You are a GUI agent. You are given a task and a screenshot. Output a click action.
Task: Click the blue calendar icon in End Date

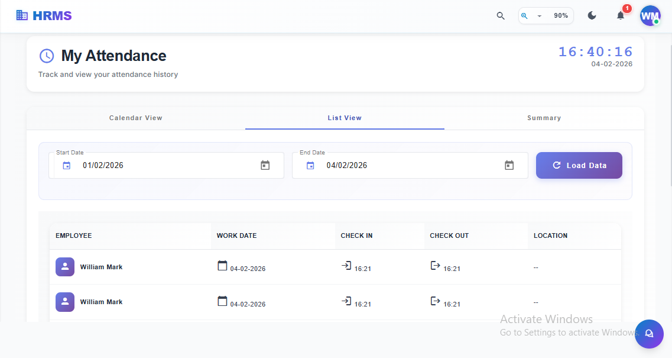click(x=310, y=166)
